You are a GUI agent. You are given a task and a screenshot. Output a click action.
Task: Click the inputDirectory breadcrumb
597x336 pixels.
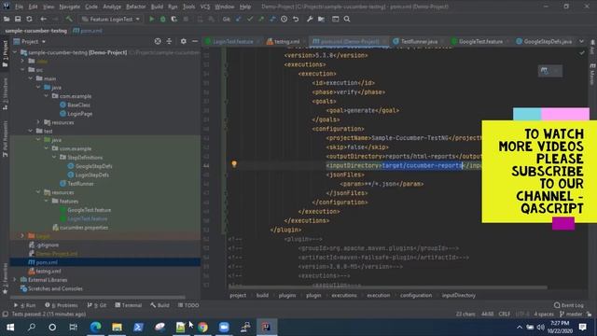pos(459,295)
